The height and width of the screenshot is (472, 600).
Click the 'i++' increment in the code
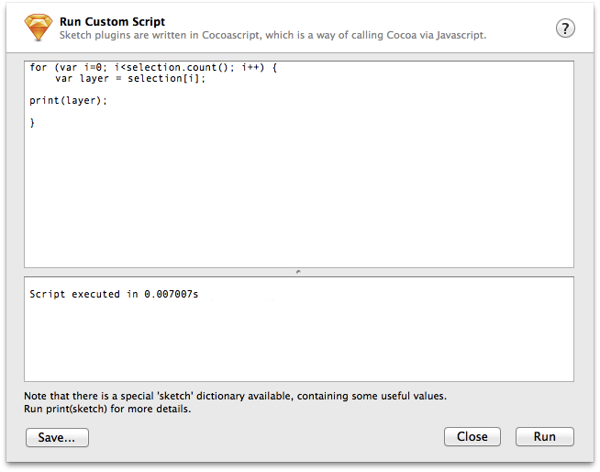pos(252,68)
